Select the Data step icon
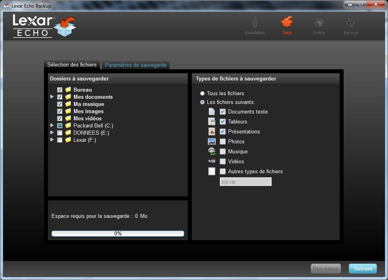388x280 pixels. 287,22
